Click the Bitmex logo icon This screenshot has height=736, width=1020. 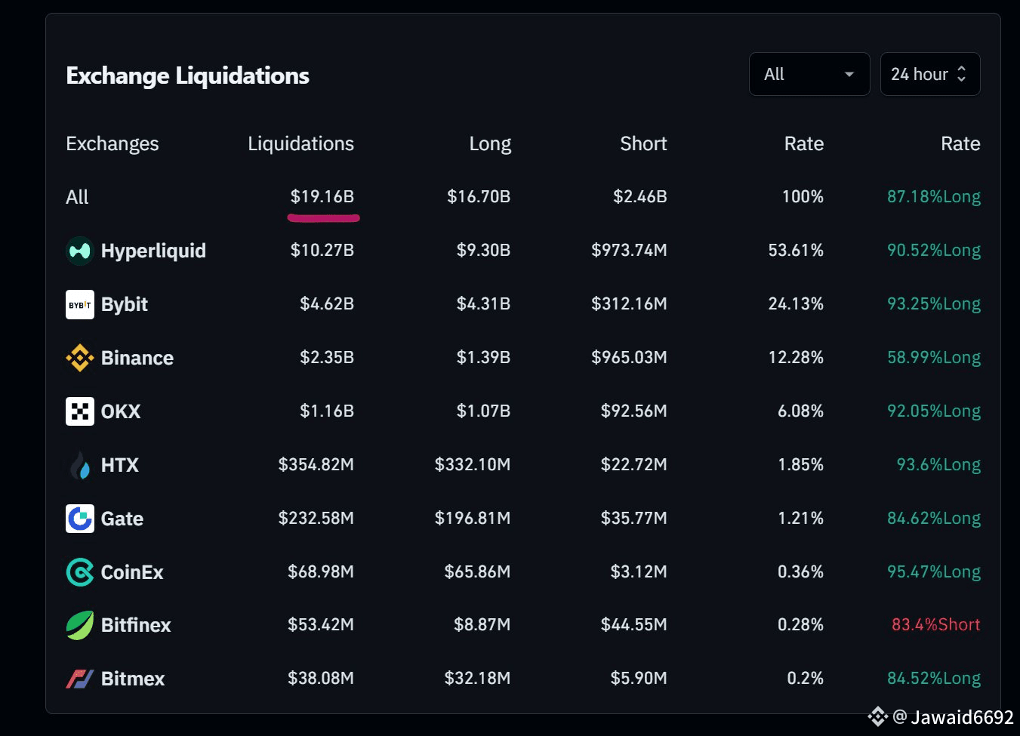click(80, 679)
